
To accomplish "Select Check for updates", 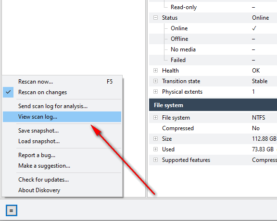I will click(62, 180).
